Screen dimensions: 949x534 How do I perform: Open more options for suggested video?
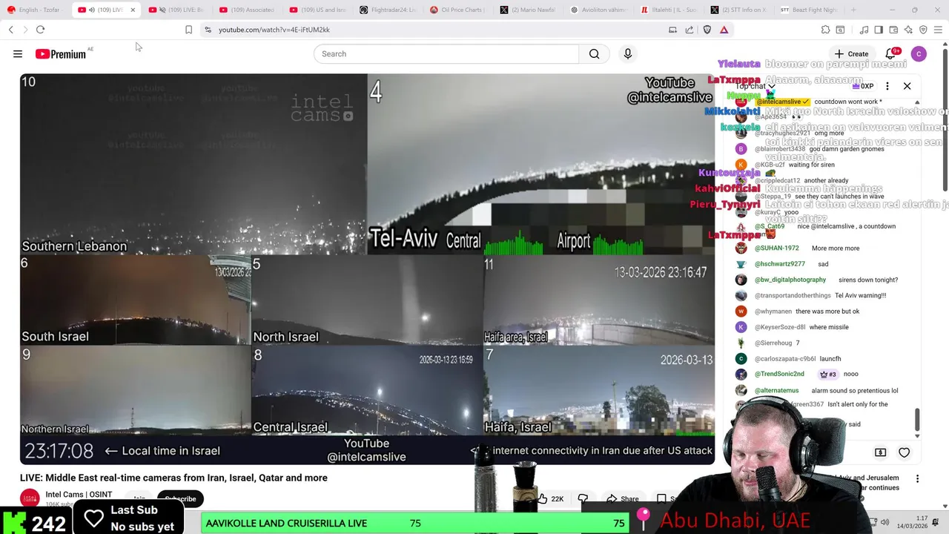click(x=917, y=479)
